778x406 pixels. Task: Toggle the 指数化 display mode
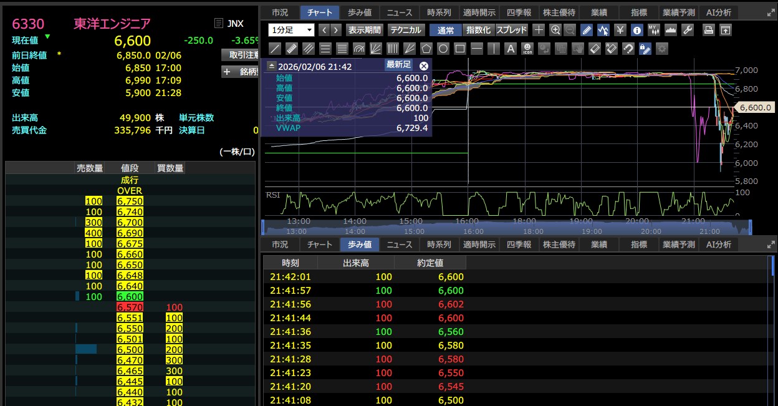pos(479,30)
